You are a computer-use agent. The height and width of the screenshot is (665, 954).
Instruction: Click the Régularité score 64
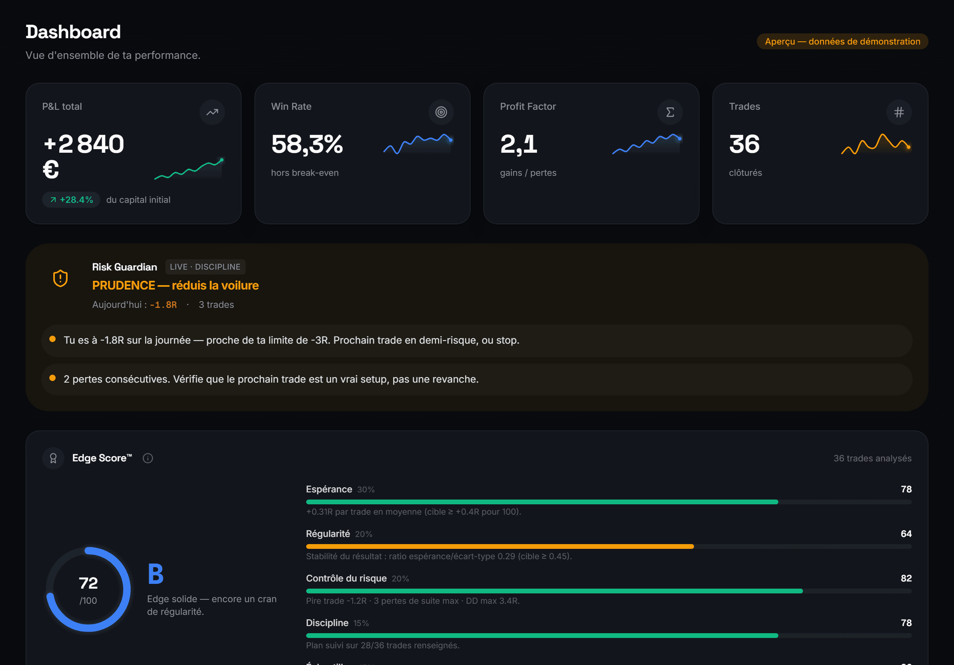(906, 534)
